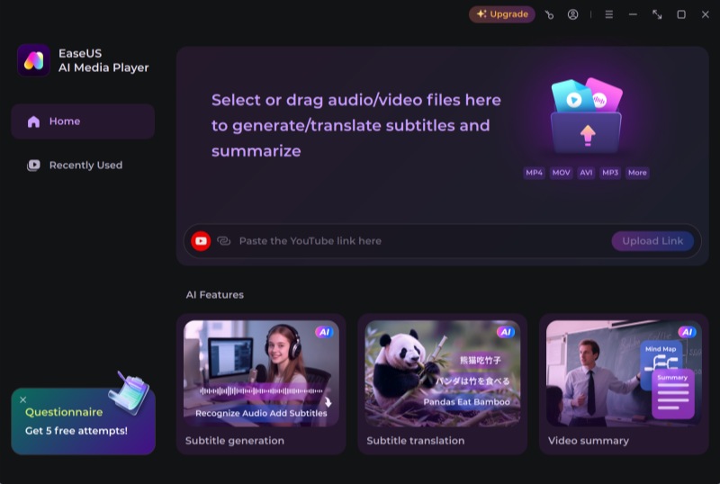Click the upload folder illustration
This screenshot has height=484, width=720.
tap(587, 116)
